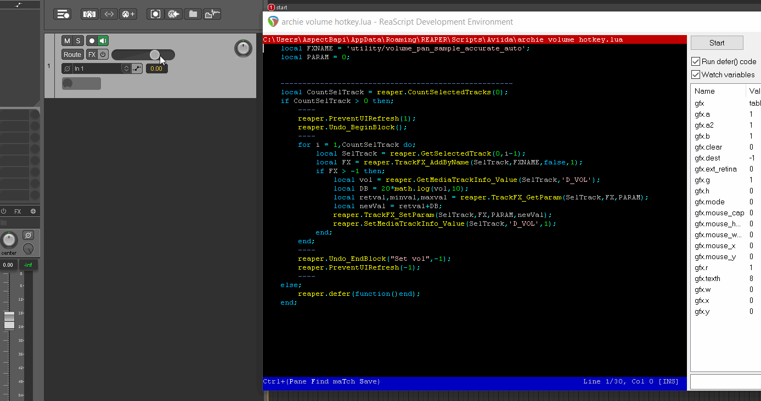This screenshot has height=401, width=761.
Task: Click the red script file path bar
Action: pyautogui.click(x=475, y=39)
